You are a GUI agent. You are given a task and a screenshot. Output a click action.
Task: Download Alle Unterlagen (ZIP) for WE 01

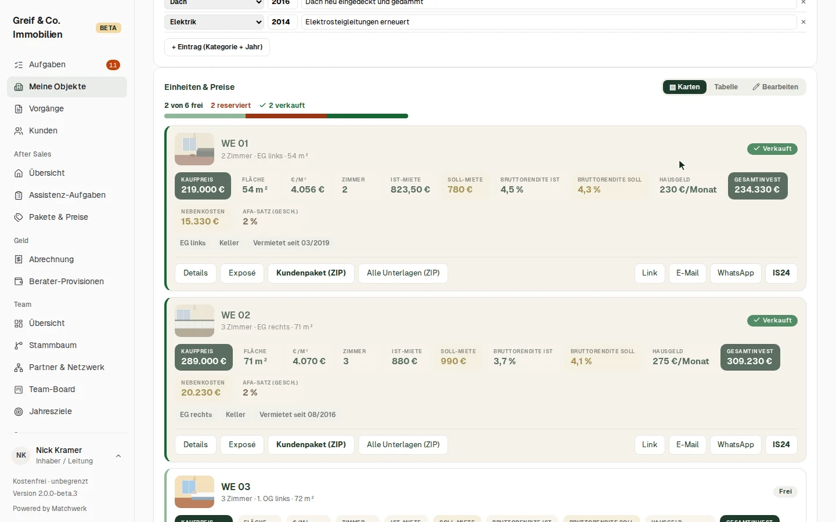(x=403, y=273)
